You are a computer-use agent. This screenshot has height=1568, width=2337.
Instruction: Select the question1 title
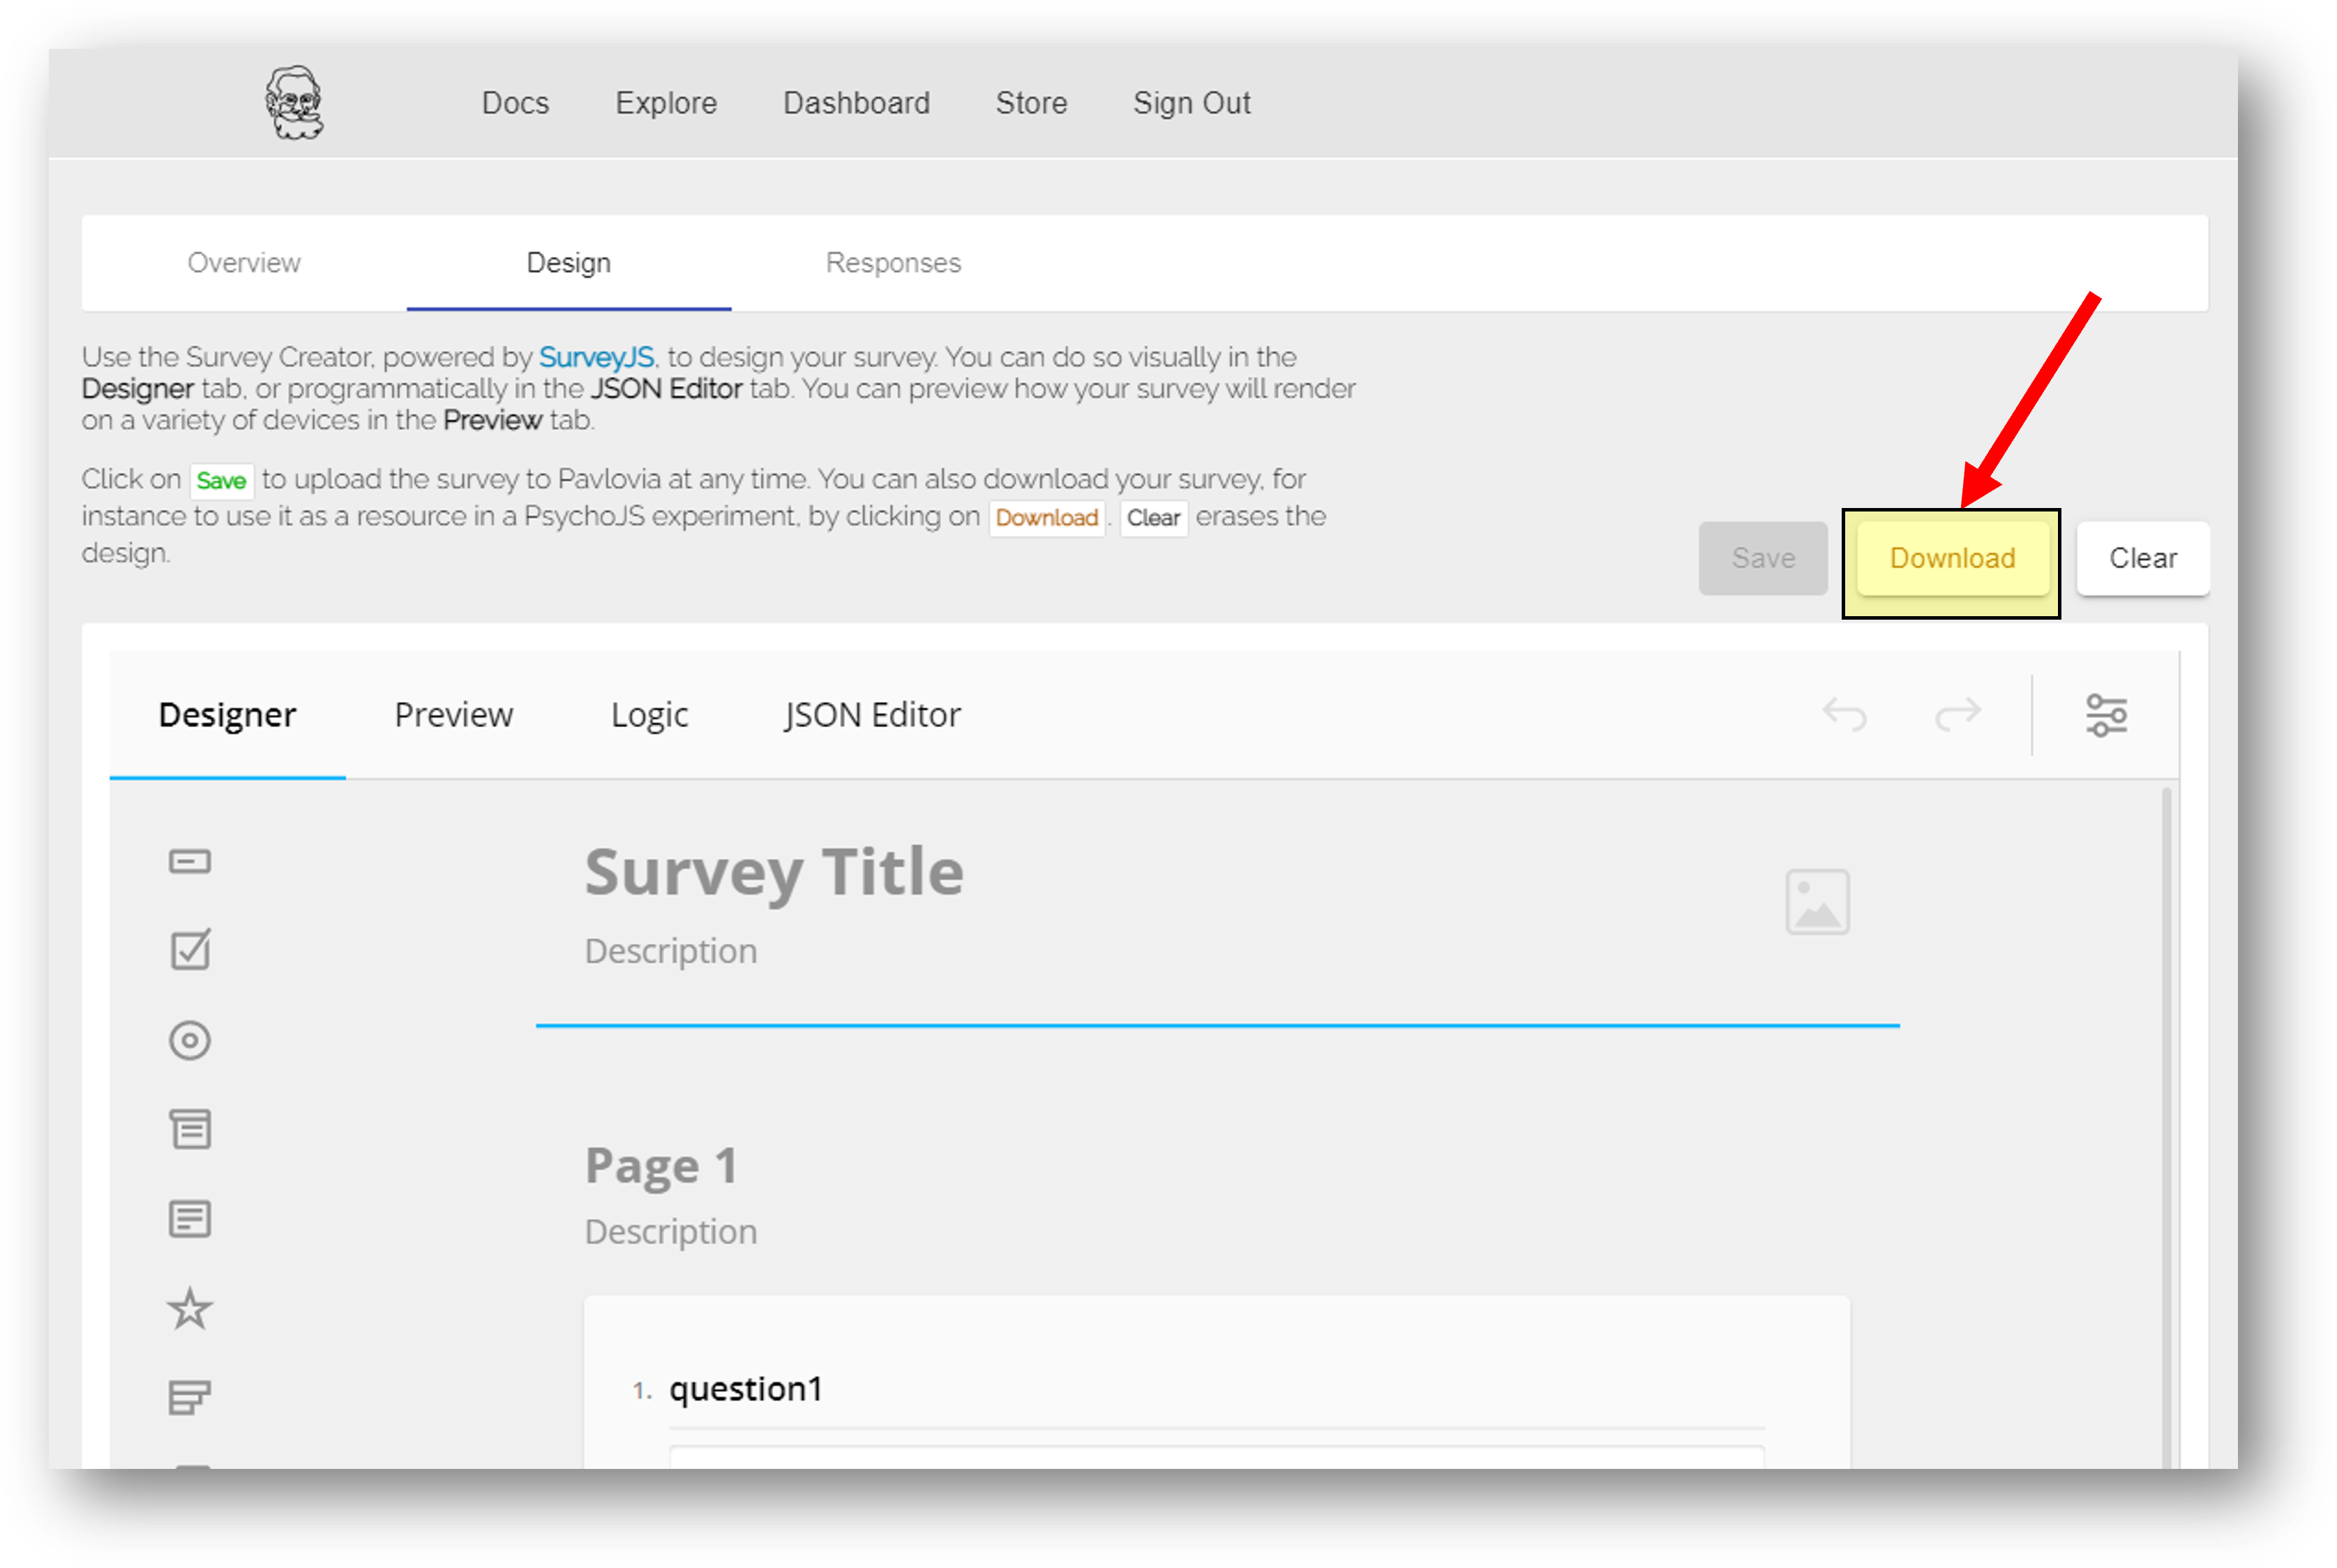[746, 1389]
